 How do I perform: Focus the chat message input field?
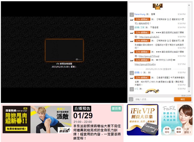(x=154, y=99)
